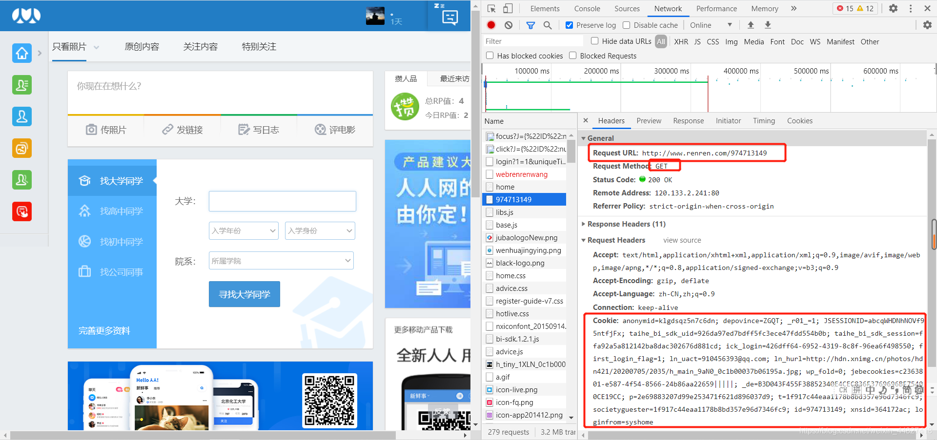Click the 寻找大学同学 button
Screen dimensions: 937x440
click(244, 294)
